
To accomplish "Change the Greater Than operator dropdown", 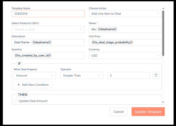I will [82, 75].
